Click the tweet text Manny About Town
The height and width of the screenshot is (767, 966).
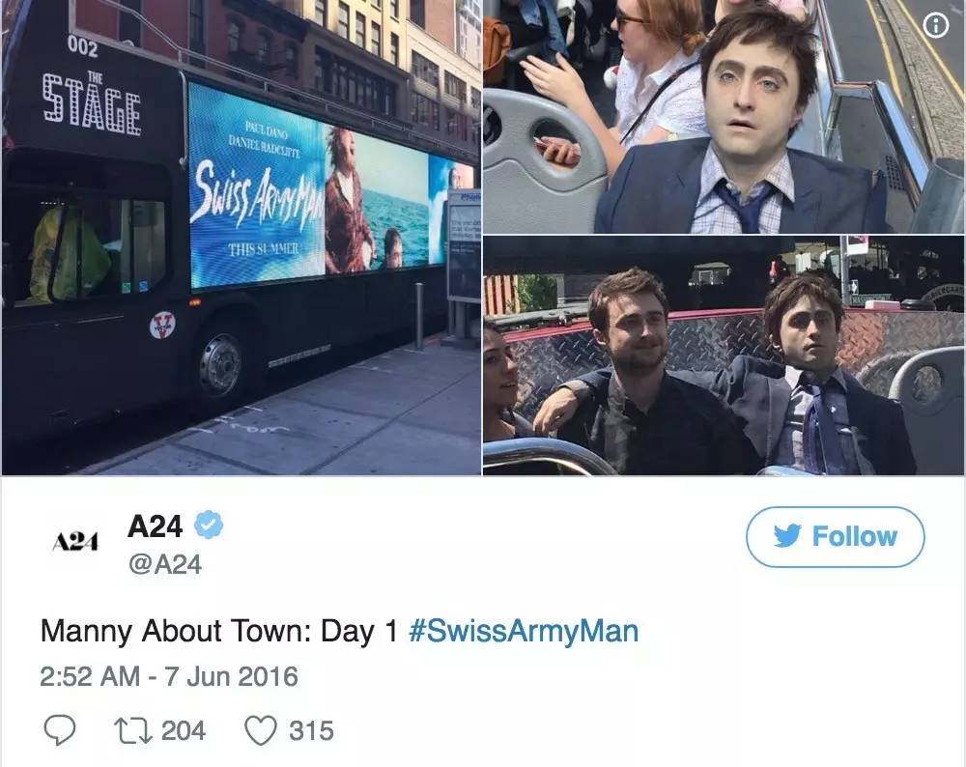tap(218, 632)
